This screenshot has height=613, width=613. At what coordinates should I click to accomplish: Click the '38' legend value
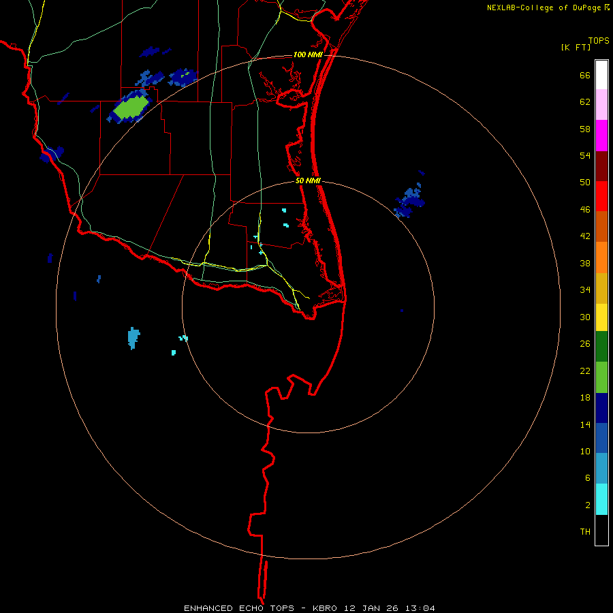click(x=585, y=264)
